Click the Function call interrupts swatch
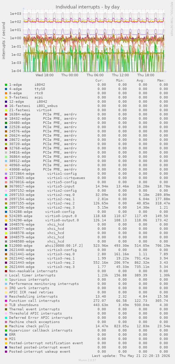The image size is (175, 364). (6, 300)
